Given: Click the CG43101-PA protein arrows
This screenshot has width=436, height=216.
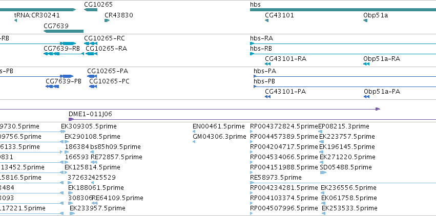Looking at the screenshot, I should point(268,97).
